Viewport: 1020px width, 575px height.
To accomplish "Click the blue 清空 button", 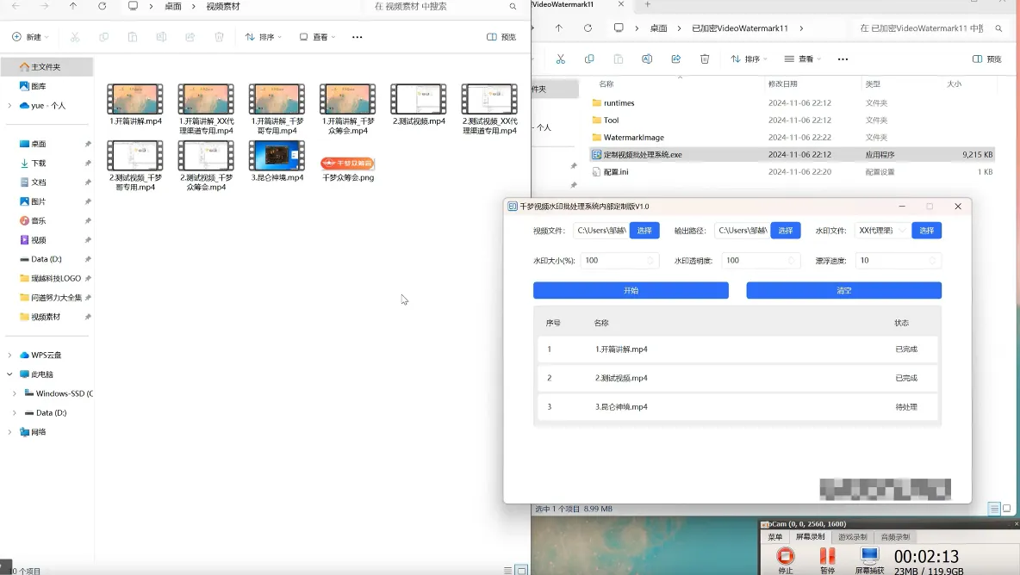I will pos(843,291).
